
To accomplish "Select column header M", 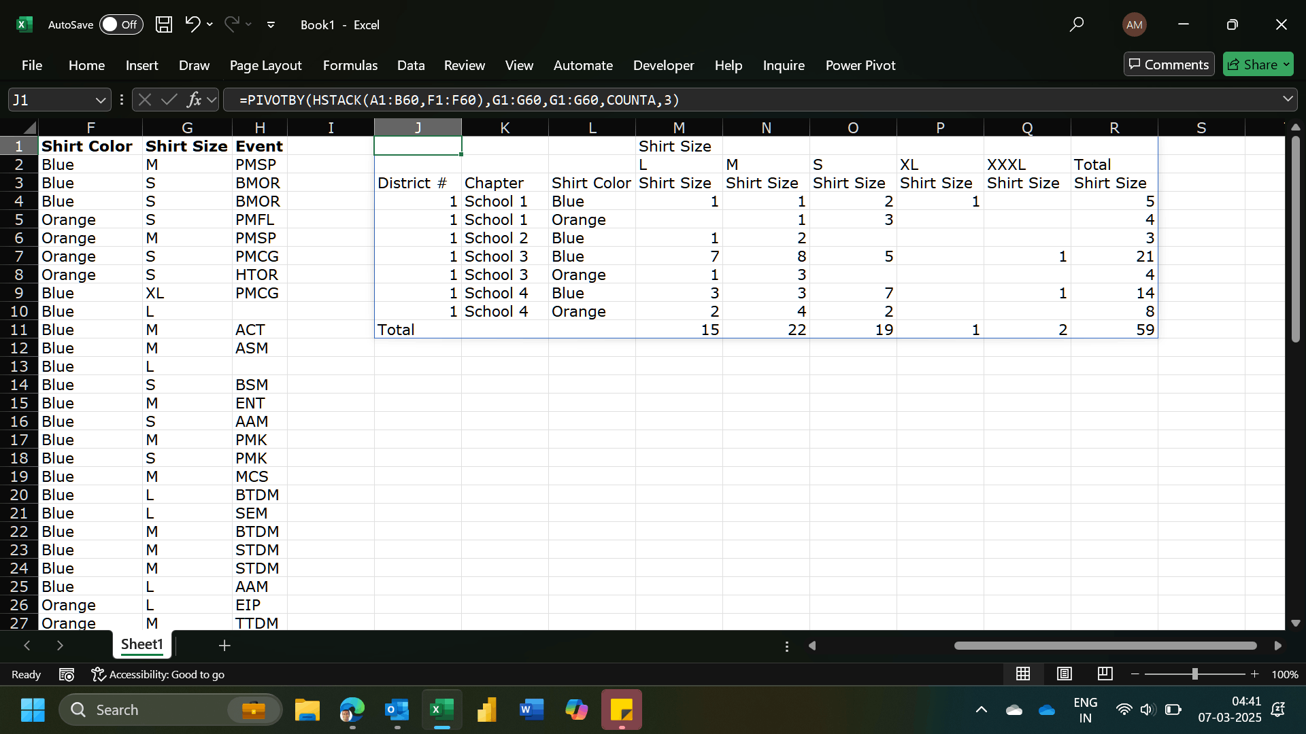I will point(679,128).
